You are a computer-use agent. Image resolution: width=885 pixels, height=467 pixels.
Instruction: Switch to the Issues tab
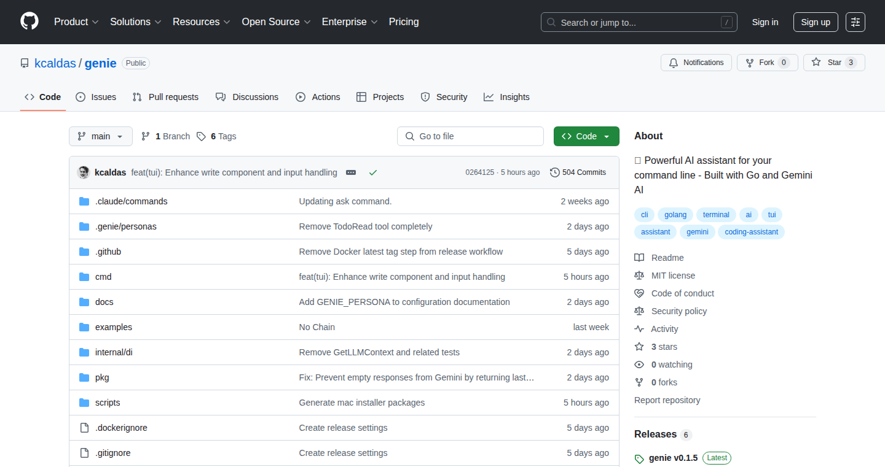(96, 97)
